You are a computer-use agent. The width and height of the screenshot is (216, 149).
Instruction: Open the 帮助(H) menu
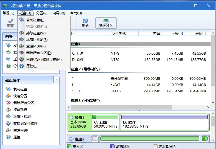point(76,13)
